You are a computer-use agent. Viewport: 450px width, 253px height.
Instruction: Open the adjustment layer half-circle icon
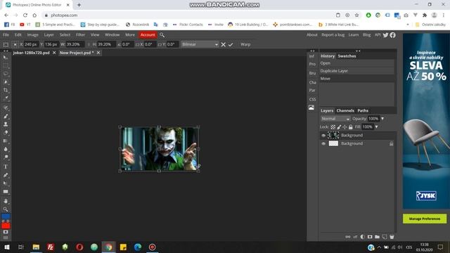[x=363, y=237]
